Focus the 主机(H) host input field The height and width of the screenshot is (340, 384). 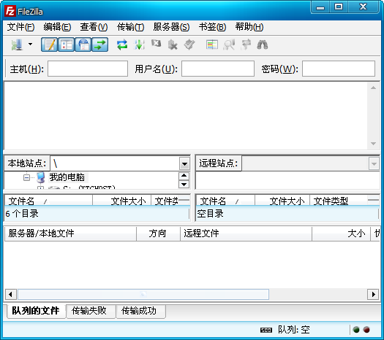(x=88, y=69)
